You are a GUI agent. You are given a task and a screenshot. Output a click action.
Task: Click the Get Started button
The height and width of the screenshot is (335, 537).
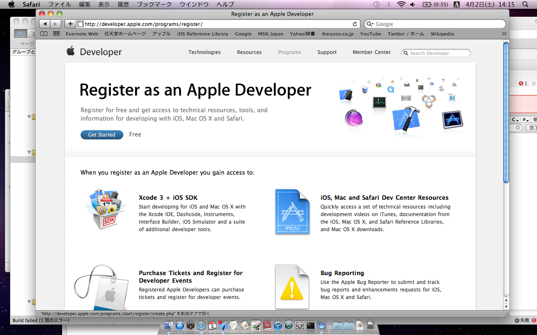(x=102, y=134)
